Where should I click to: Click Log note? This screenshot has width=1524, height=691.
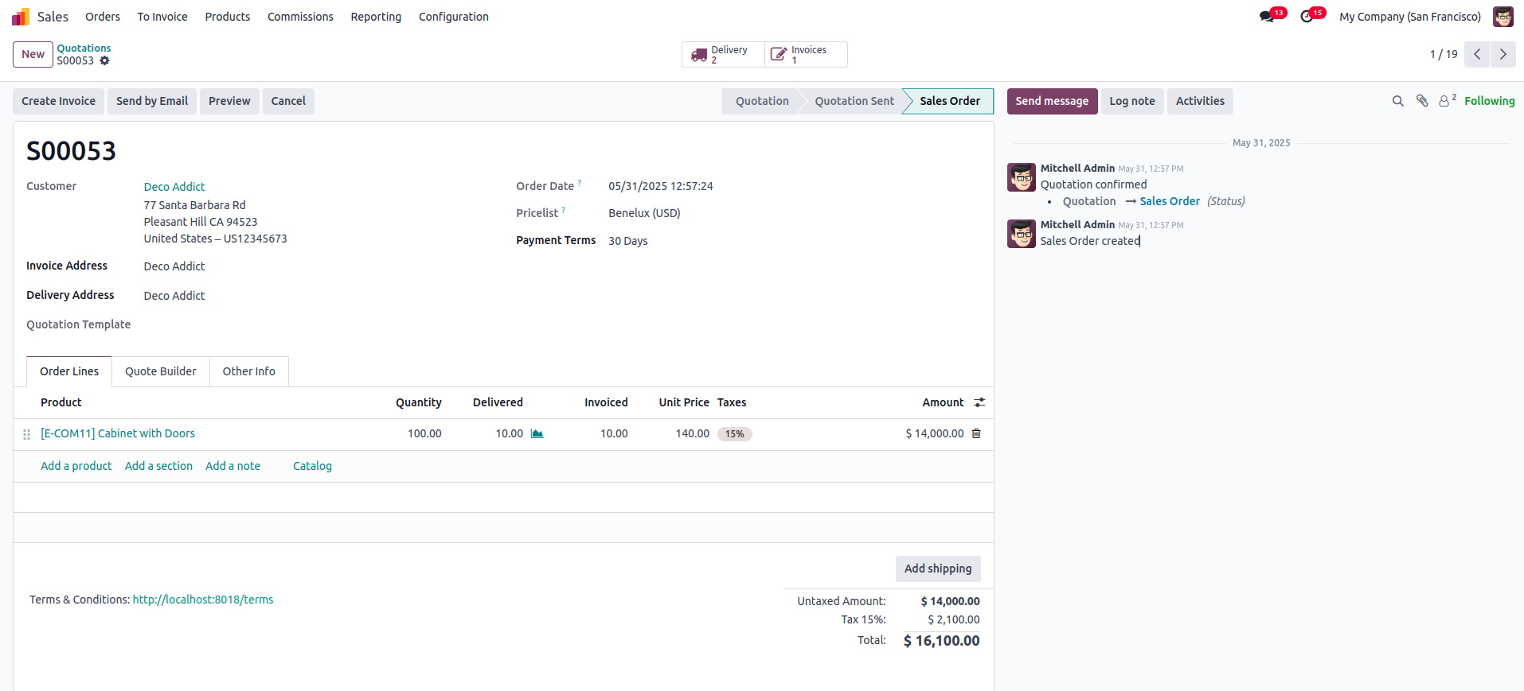coord(1132,101)
